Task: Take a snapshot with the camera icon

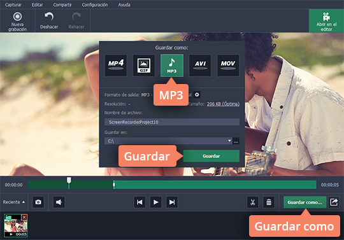Action: (x=38, y=202)
